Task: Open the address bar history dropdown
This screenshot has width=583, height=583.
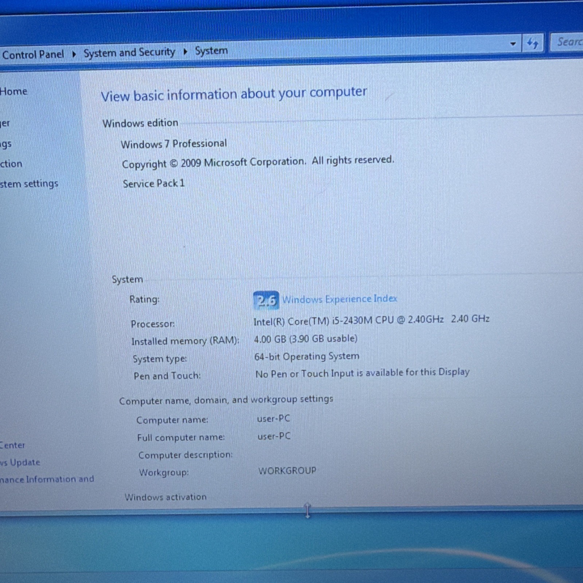Action: coord(513,44)
